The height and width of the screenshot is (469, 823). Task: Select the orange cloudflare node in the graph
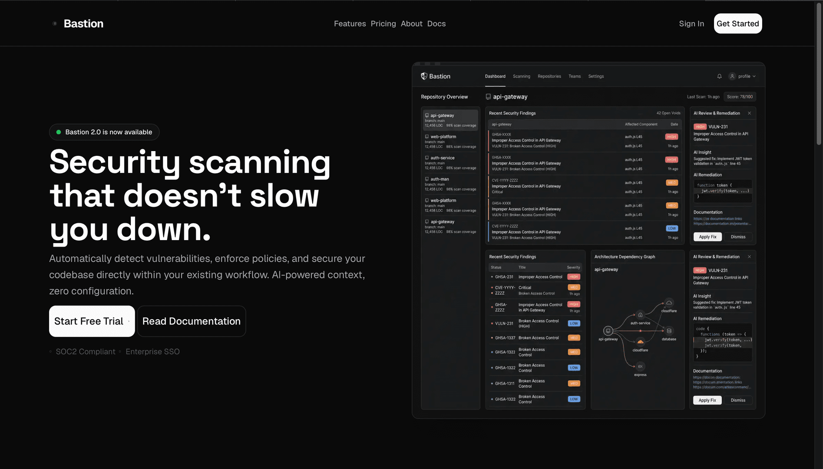tap(640, 342)
